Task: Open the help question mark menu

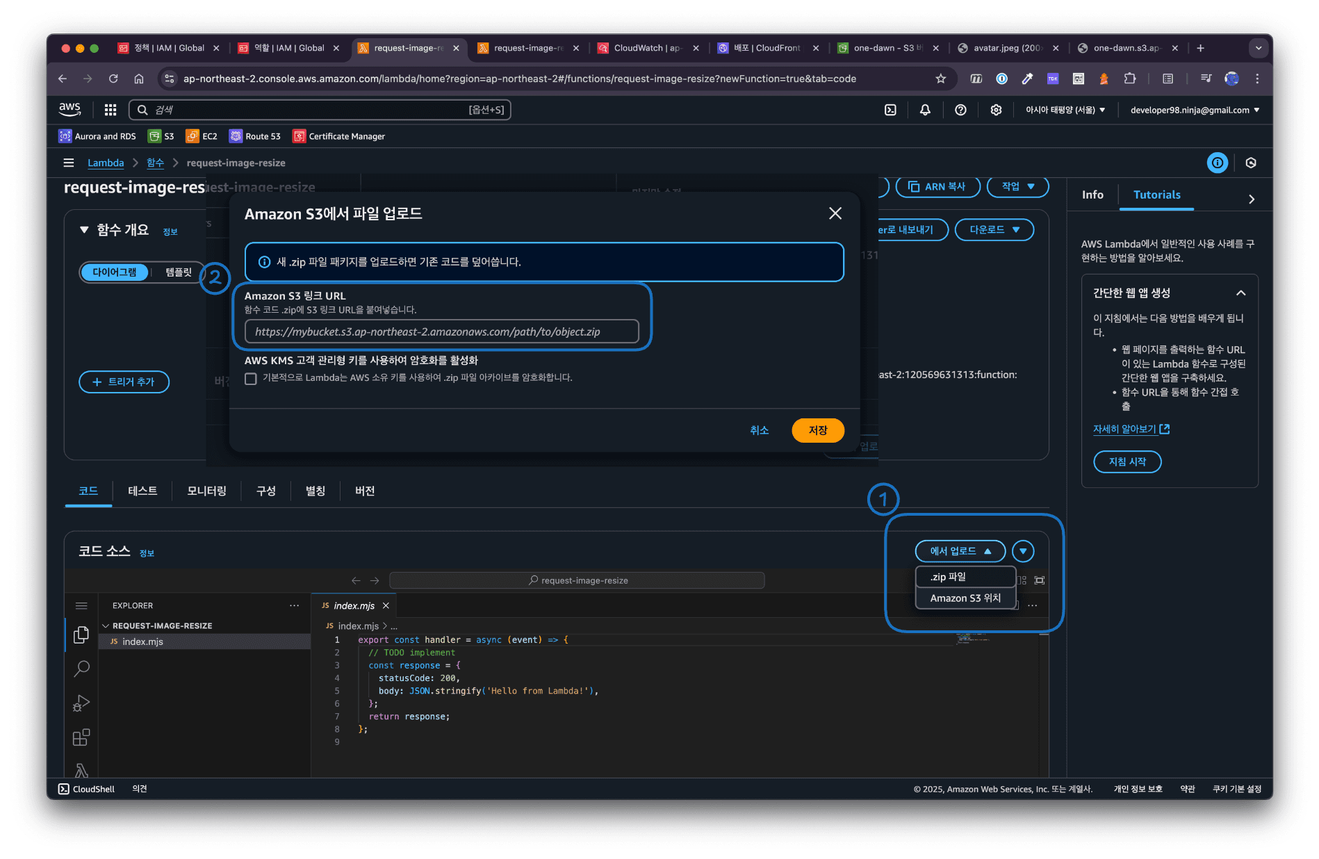Action: pos(960,110)
